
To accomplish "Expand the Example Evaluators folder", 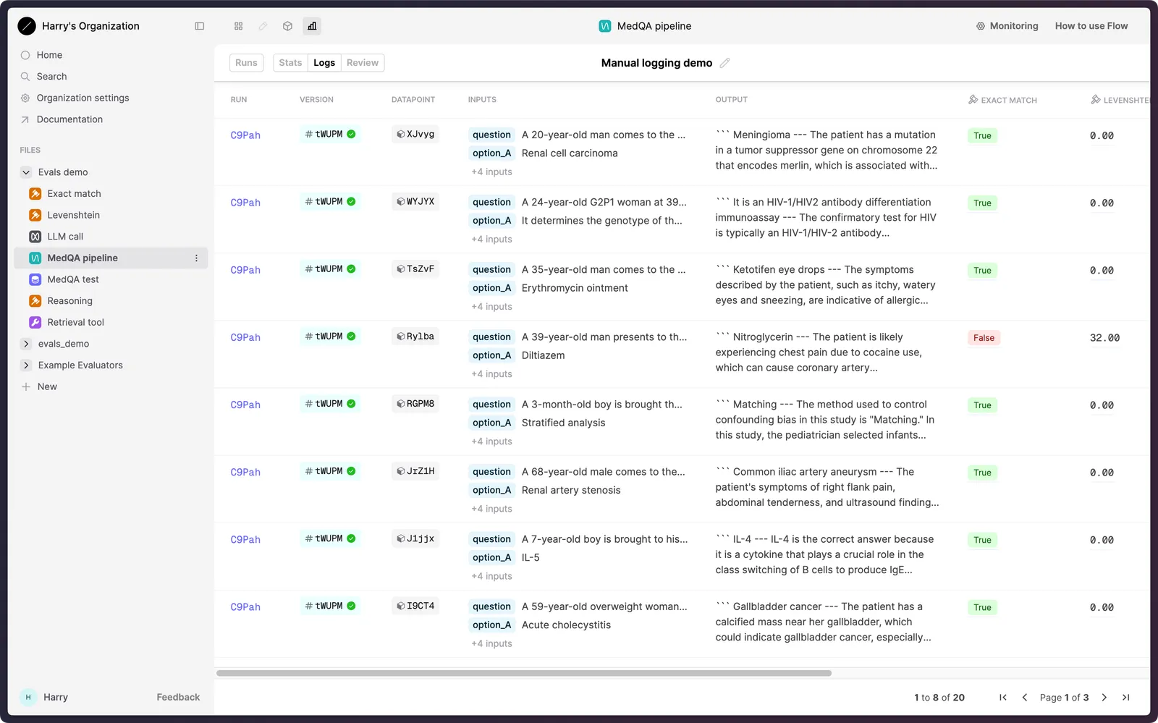I will coord(26,365).
